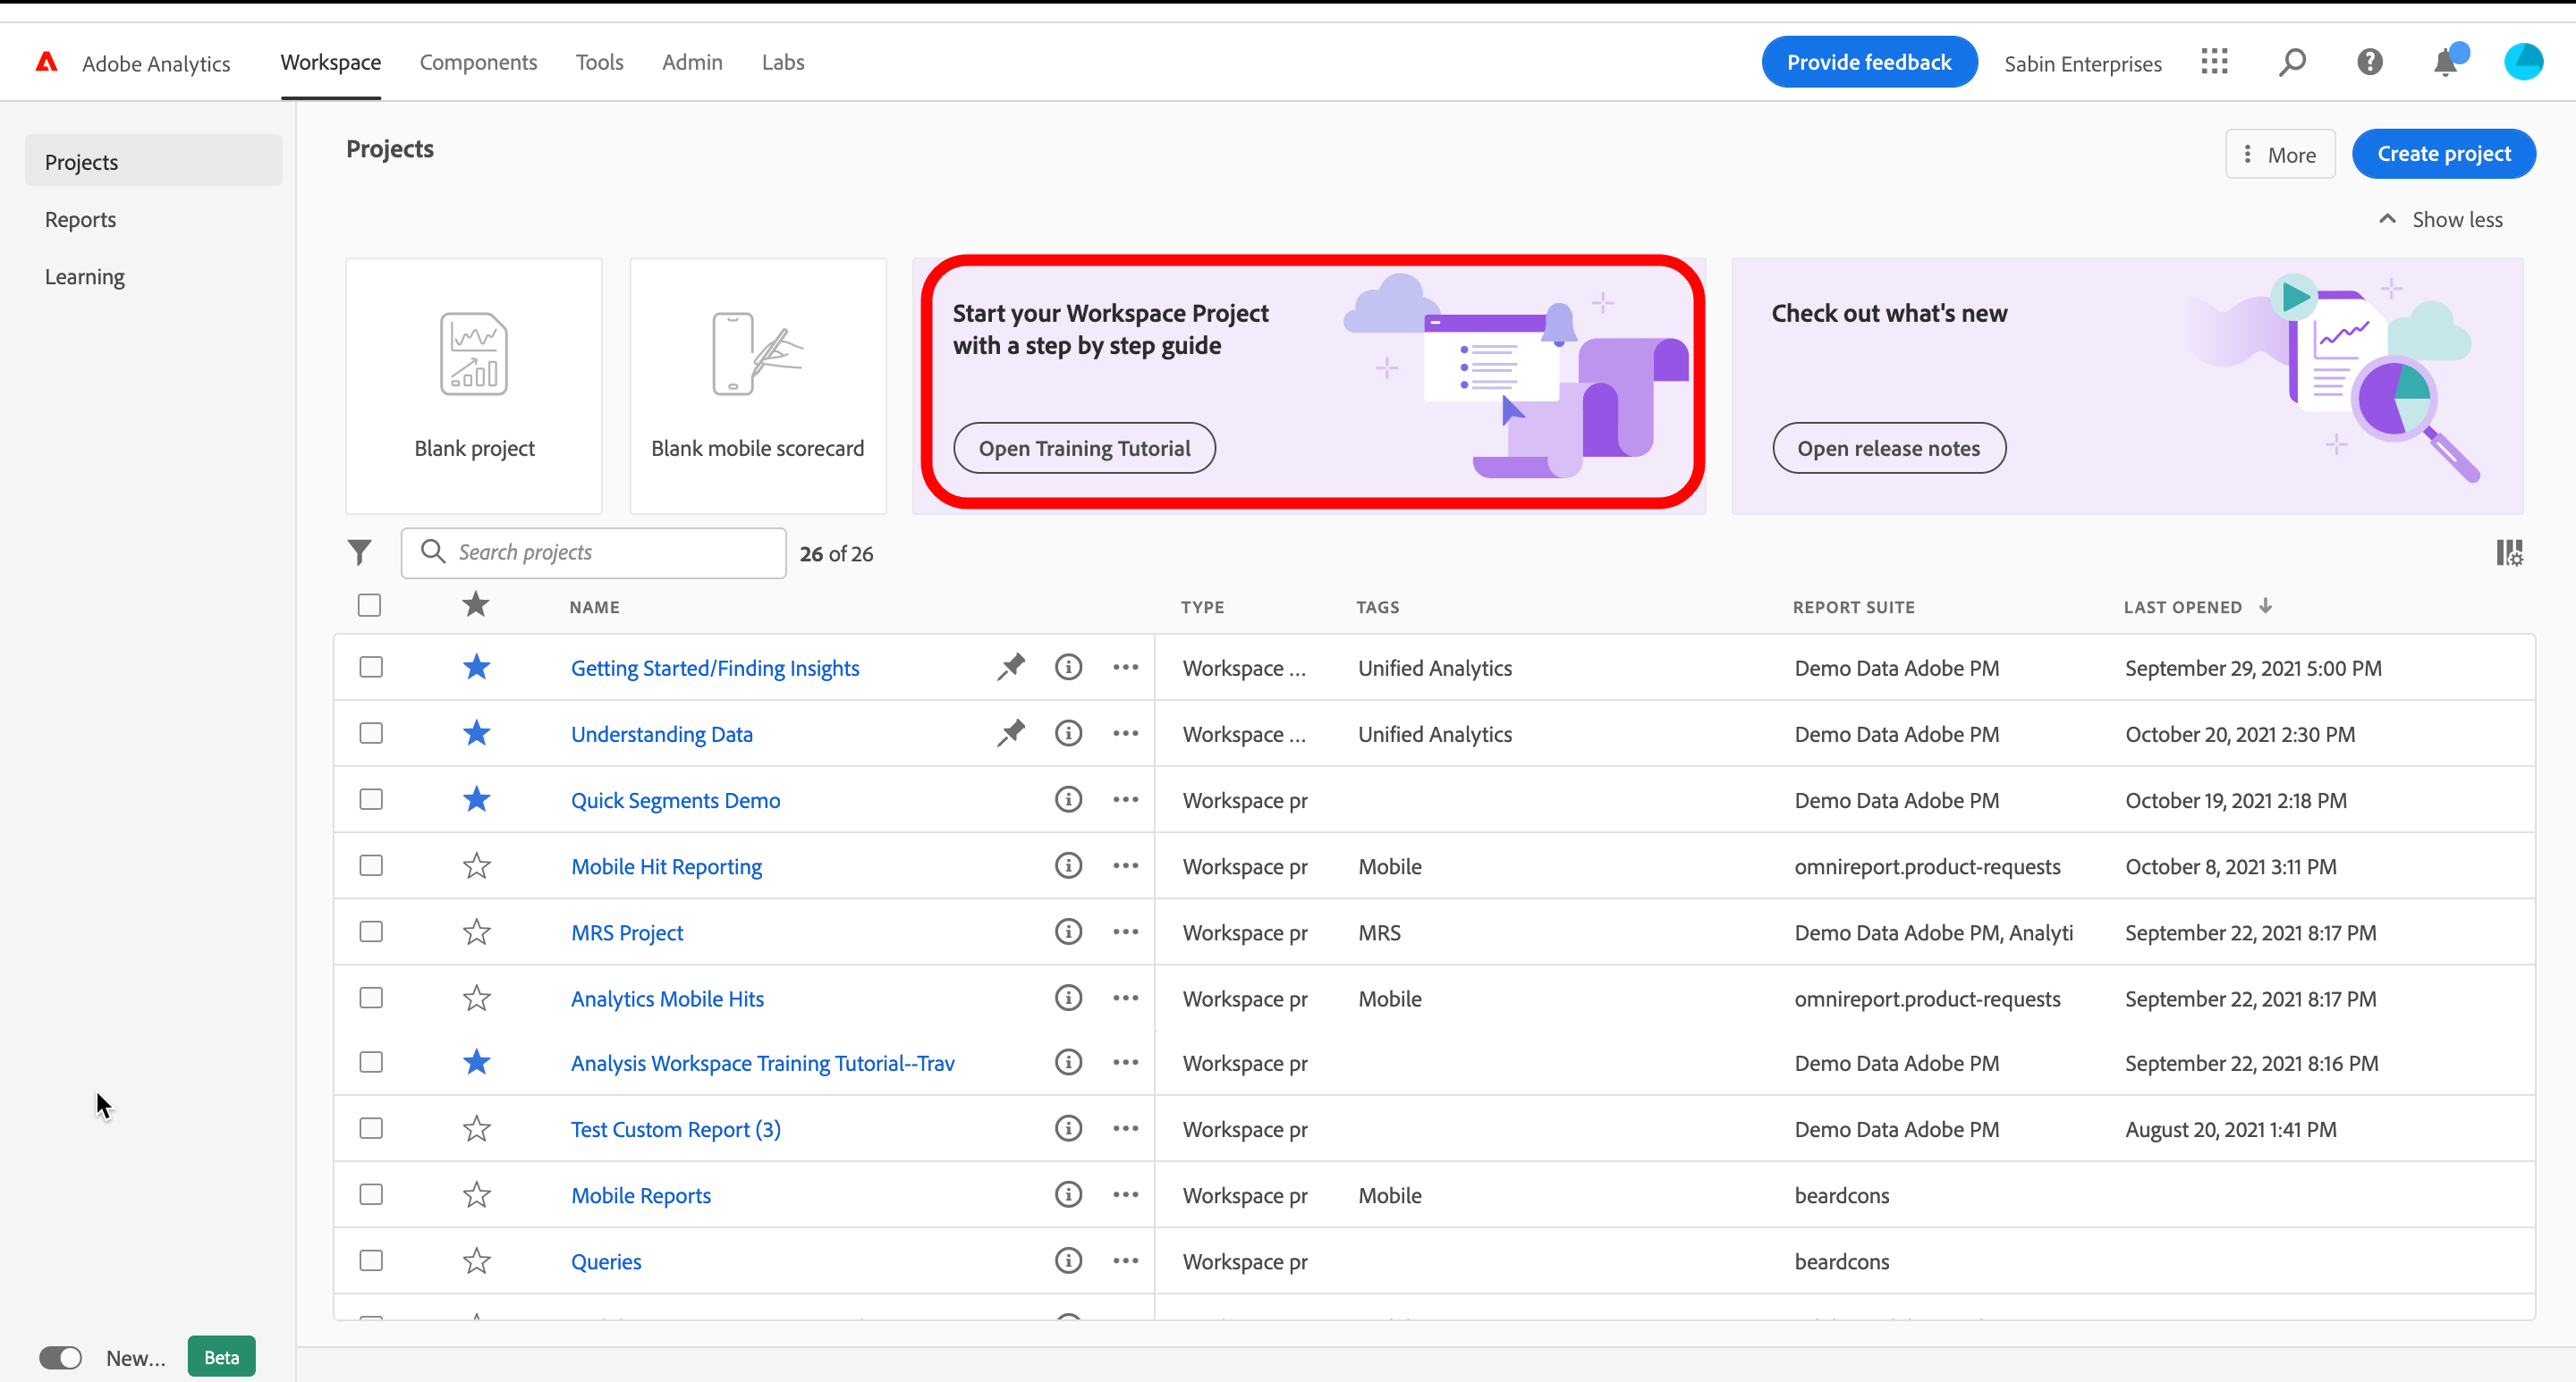Screen dimensions: 2576x1382
Task: Open the Analytics Mobile Hits project link
Action: (x=667, y=999)
